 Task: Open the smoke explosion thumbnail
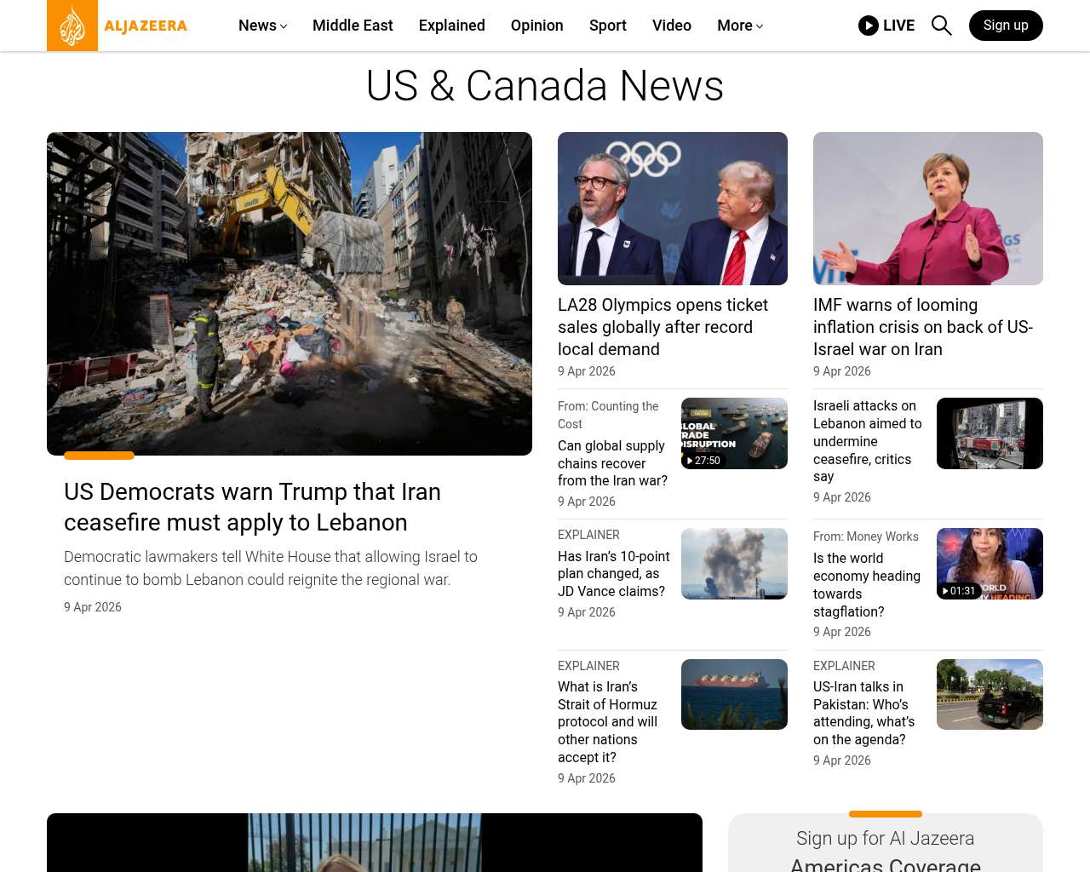click(x=734, y=564)
